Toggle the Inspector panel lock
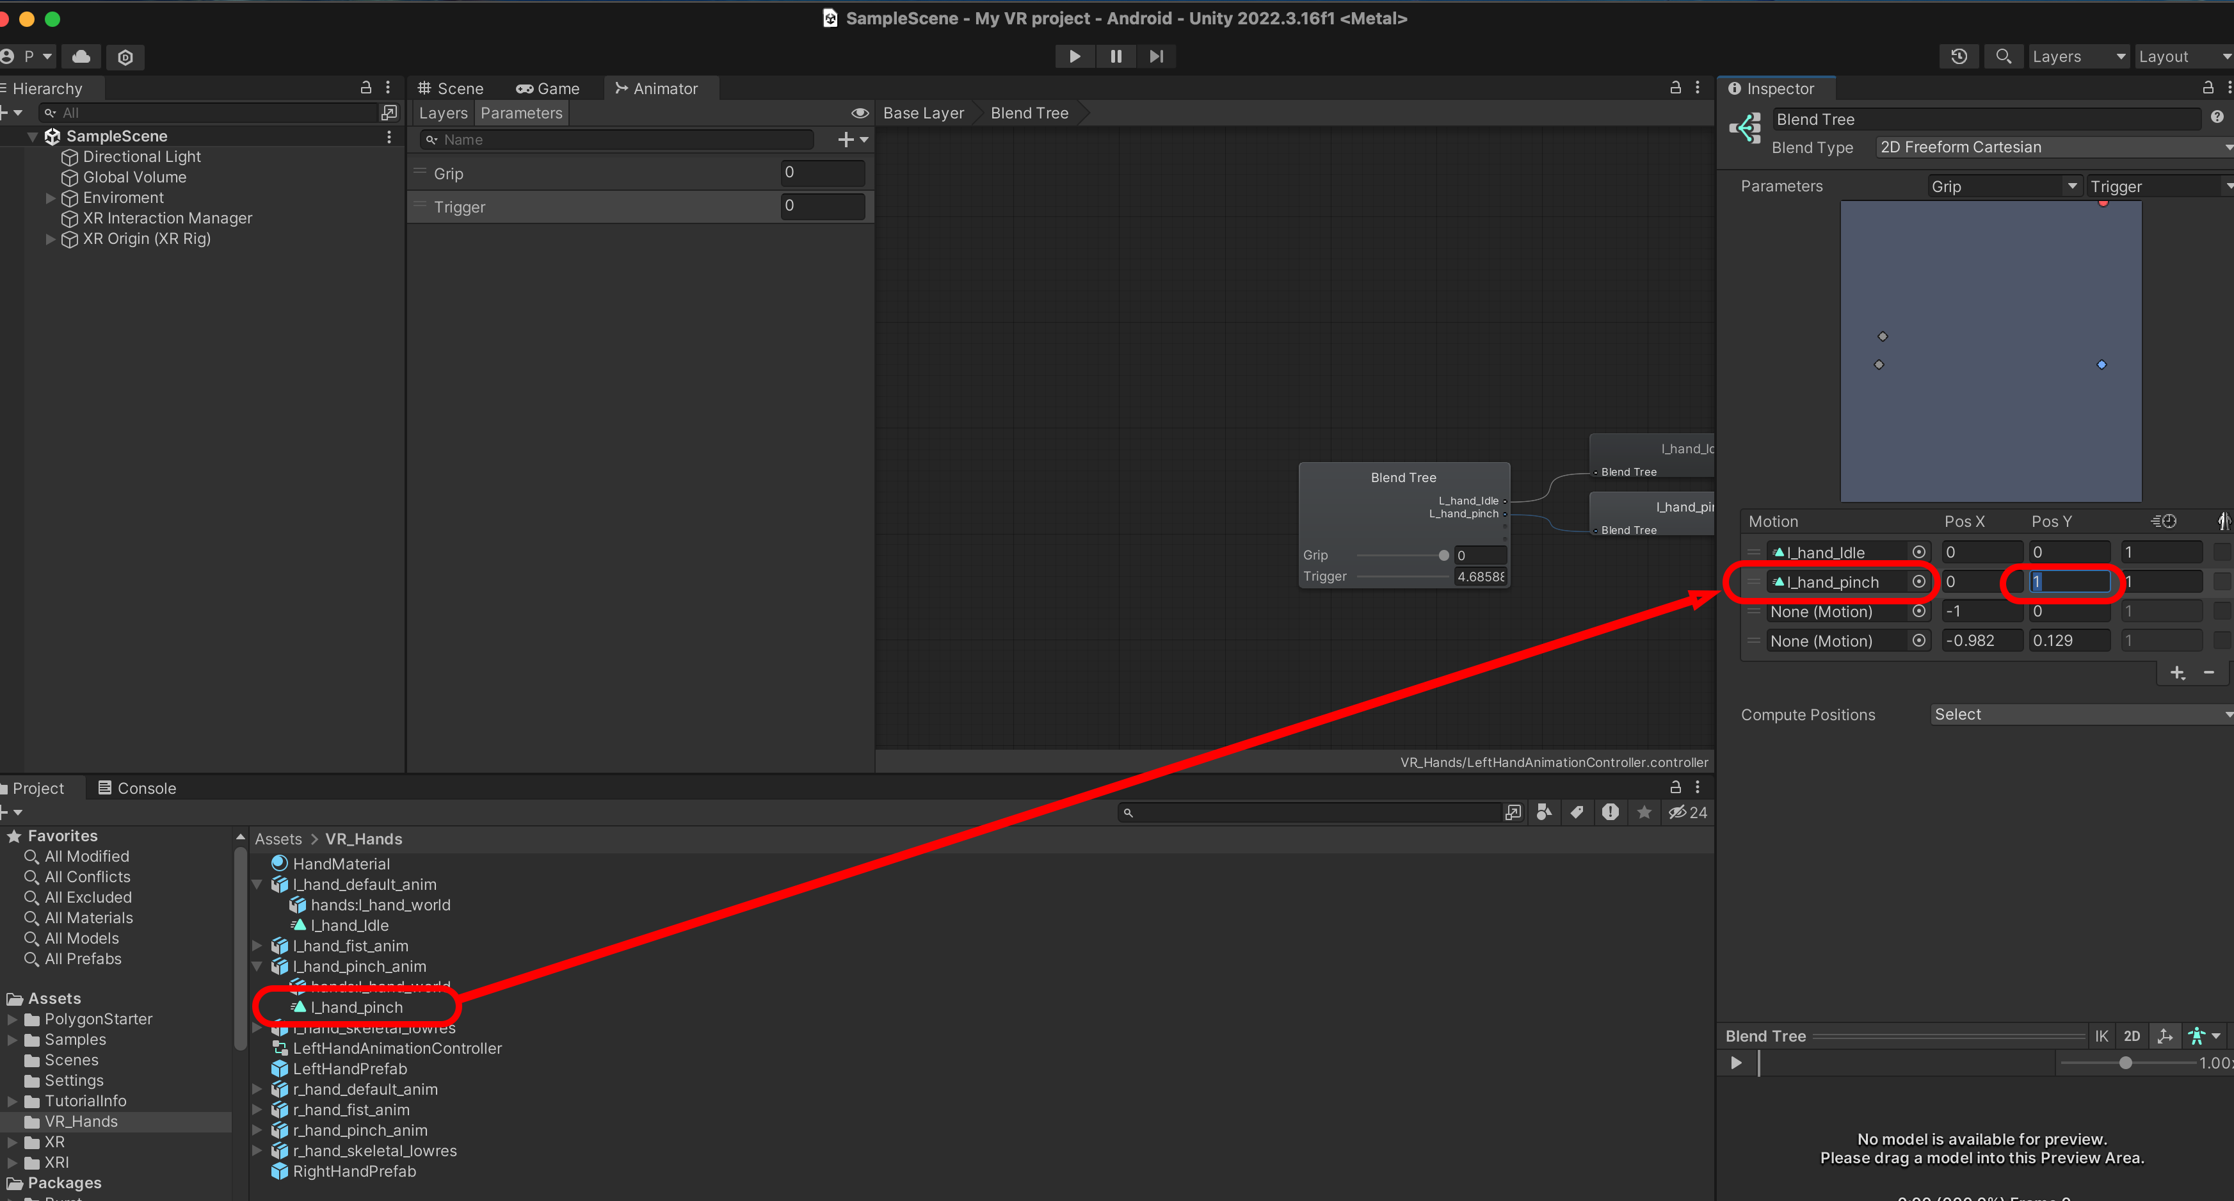Image resolution: width=2234 pixels, height=1201 pixels. 2208,88
